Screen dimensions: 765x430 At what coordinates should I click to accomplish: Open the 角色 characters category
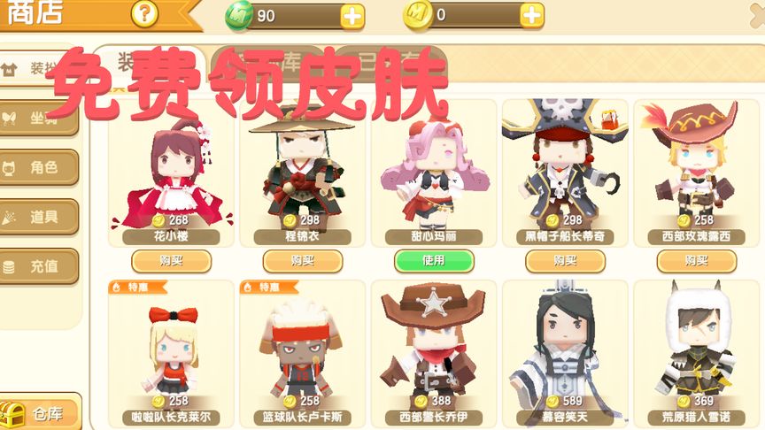click(x=39, y=168)
